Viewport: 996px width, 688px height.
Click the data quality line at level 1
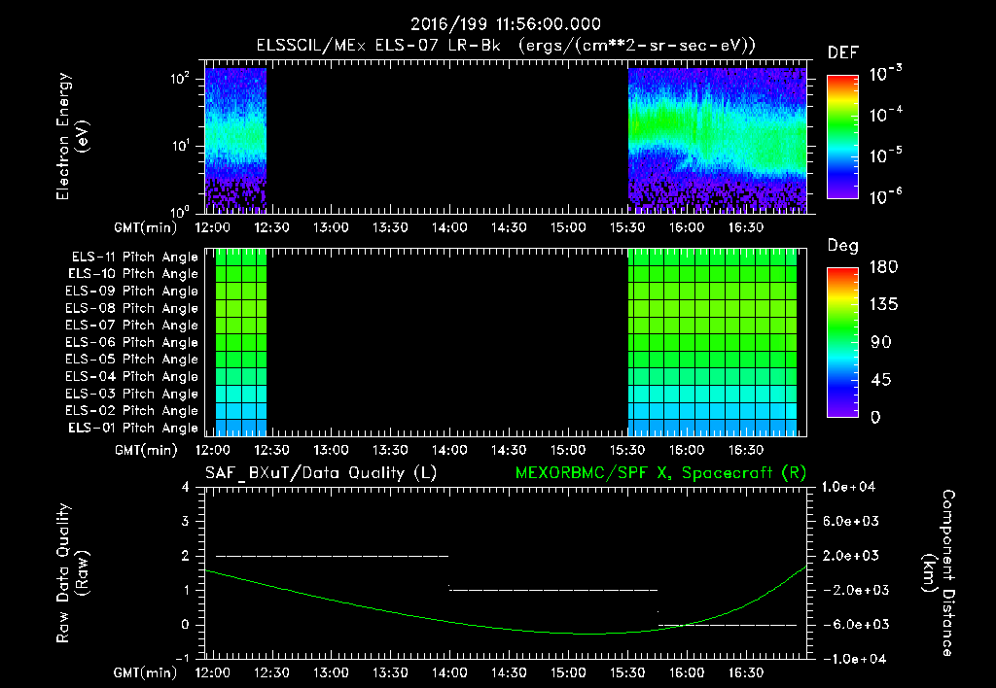tap(553, 590)
